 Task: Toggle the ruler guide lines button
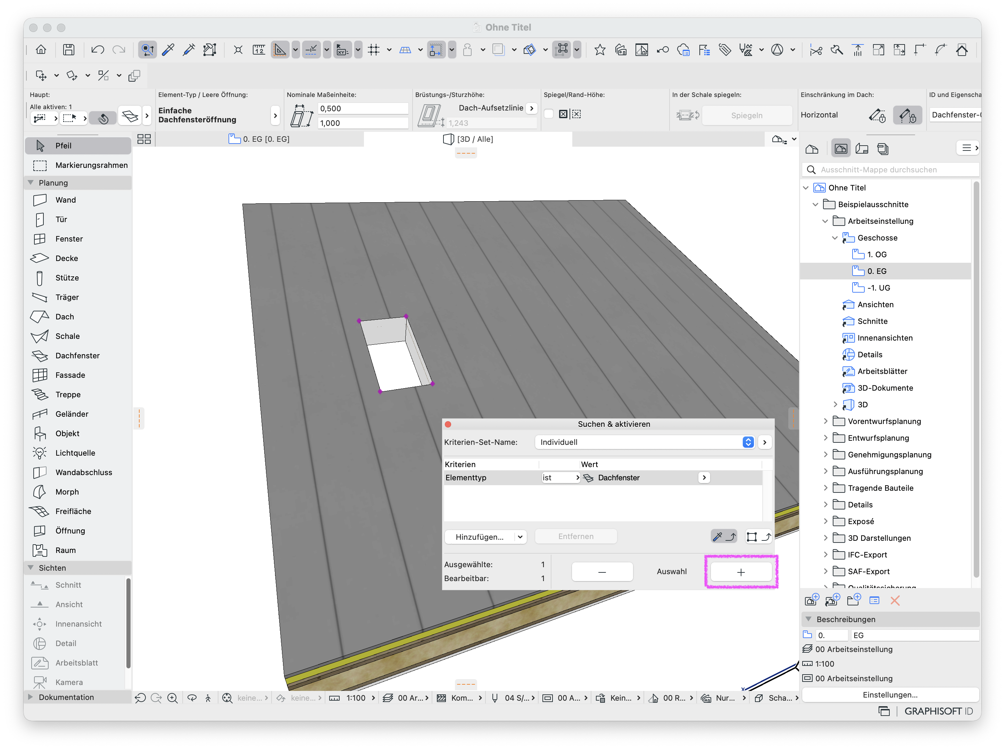click(x=280, y=49)
